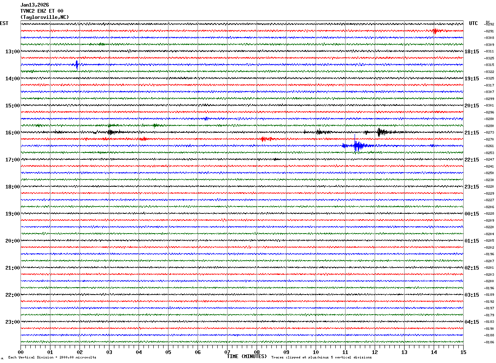Select the (Taylorsville,NC) location text
This screenshot has height=363, width=496.
[x=45, y=17]
